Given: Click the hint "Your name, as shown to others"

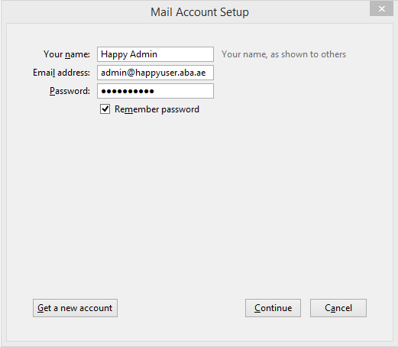Looking at the screenshot, I should [x=283, y=54].
